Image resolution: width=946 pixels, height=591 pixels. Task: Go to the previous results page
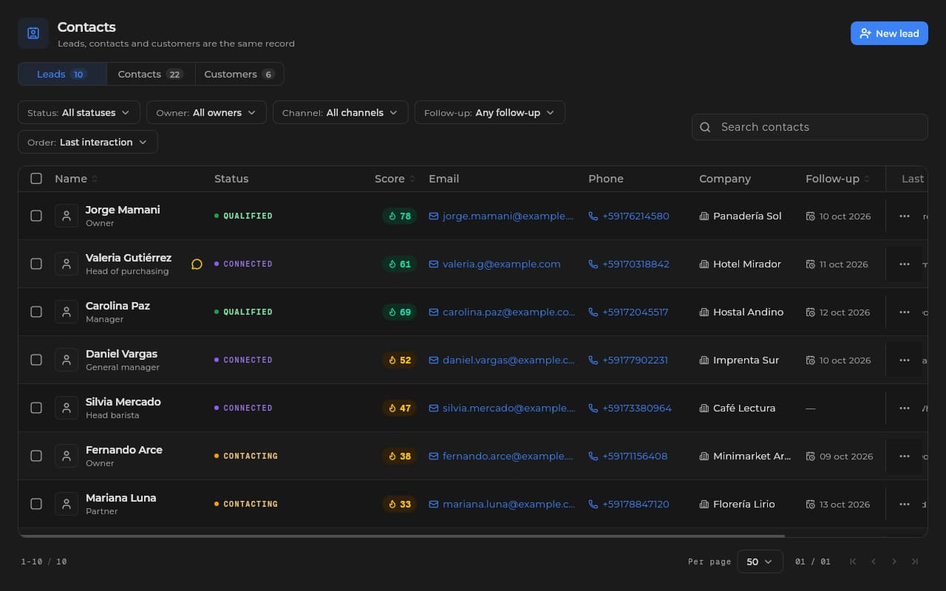point(874,561)
